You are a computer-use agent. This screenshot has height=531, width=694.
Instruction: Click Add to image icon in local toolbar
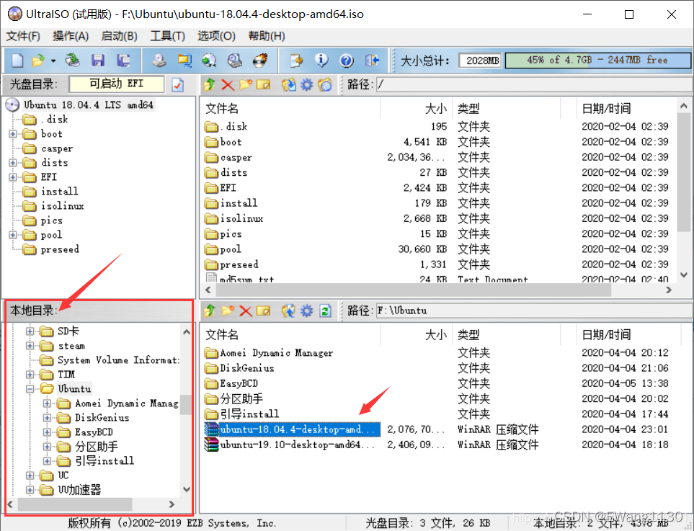288,311
